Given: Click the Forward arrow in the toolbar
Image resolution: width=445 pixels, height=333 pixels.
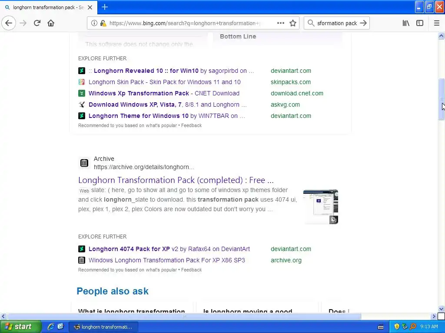Looking at the screenshot, I should [23, 23].
